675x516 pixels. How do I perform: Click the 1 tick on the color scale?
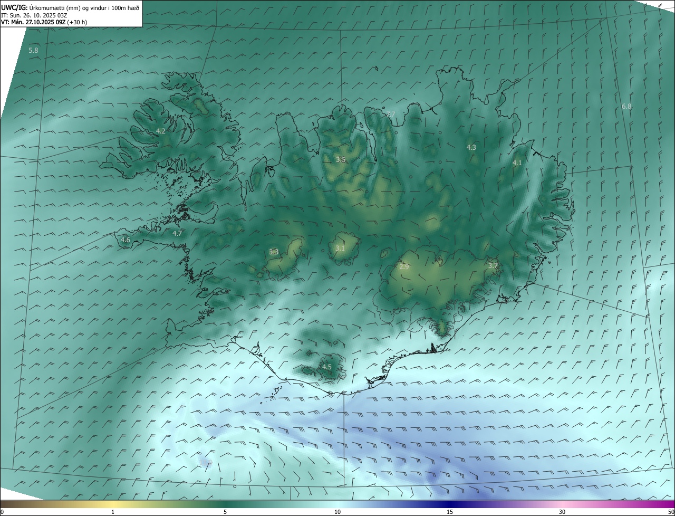[x=113, y=512]
